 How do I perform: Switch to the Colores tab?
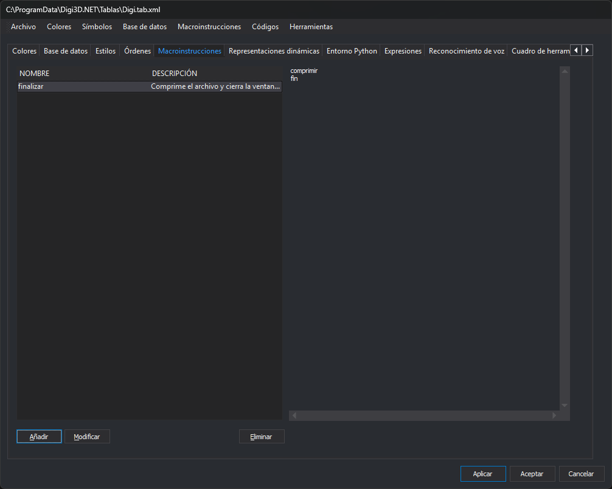(x=24, y=51)
